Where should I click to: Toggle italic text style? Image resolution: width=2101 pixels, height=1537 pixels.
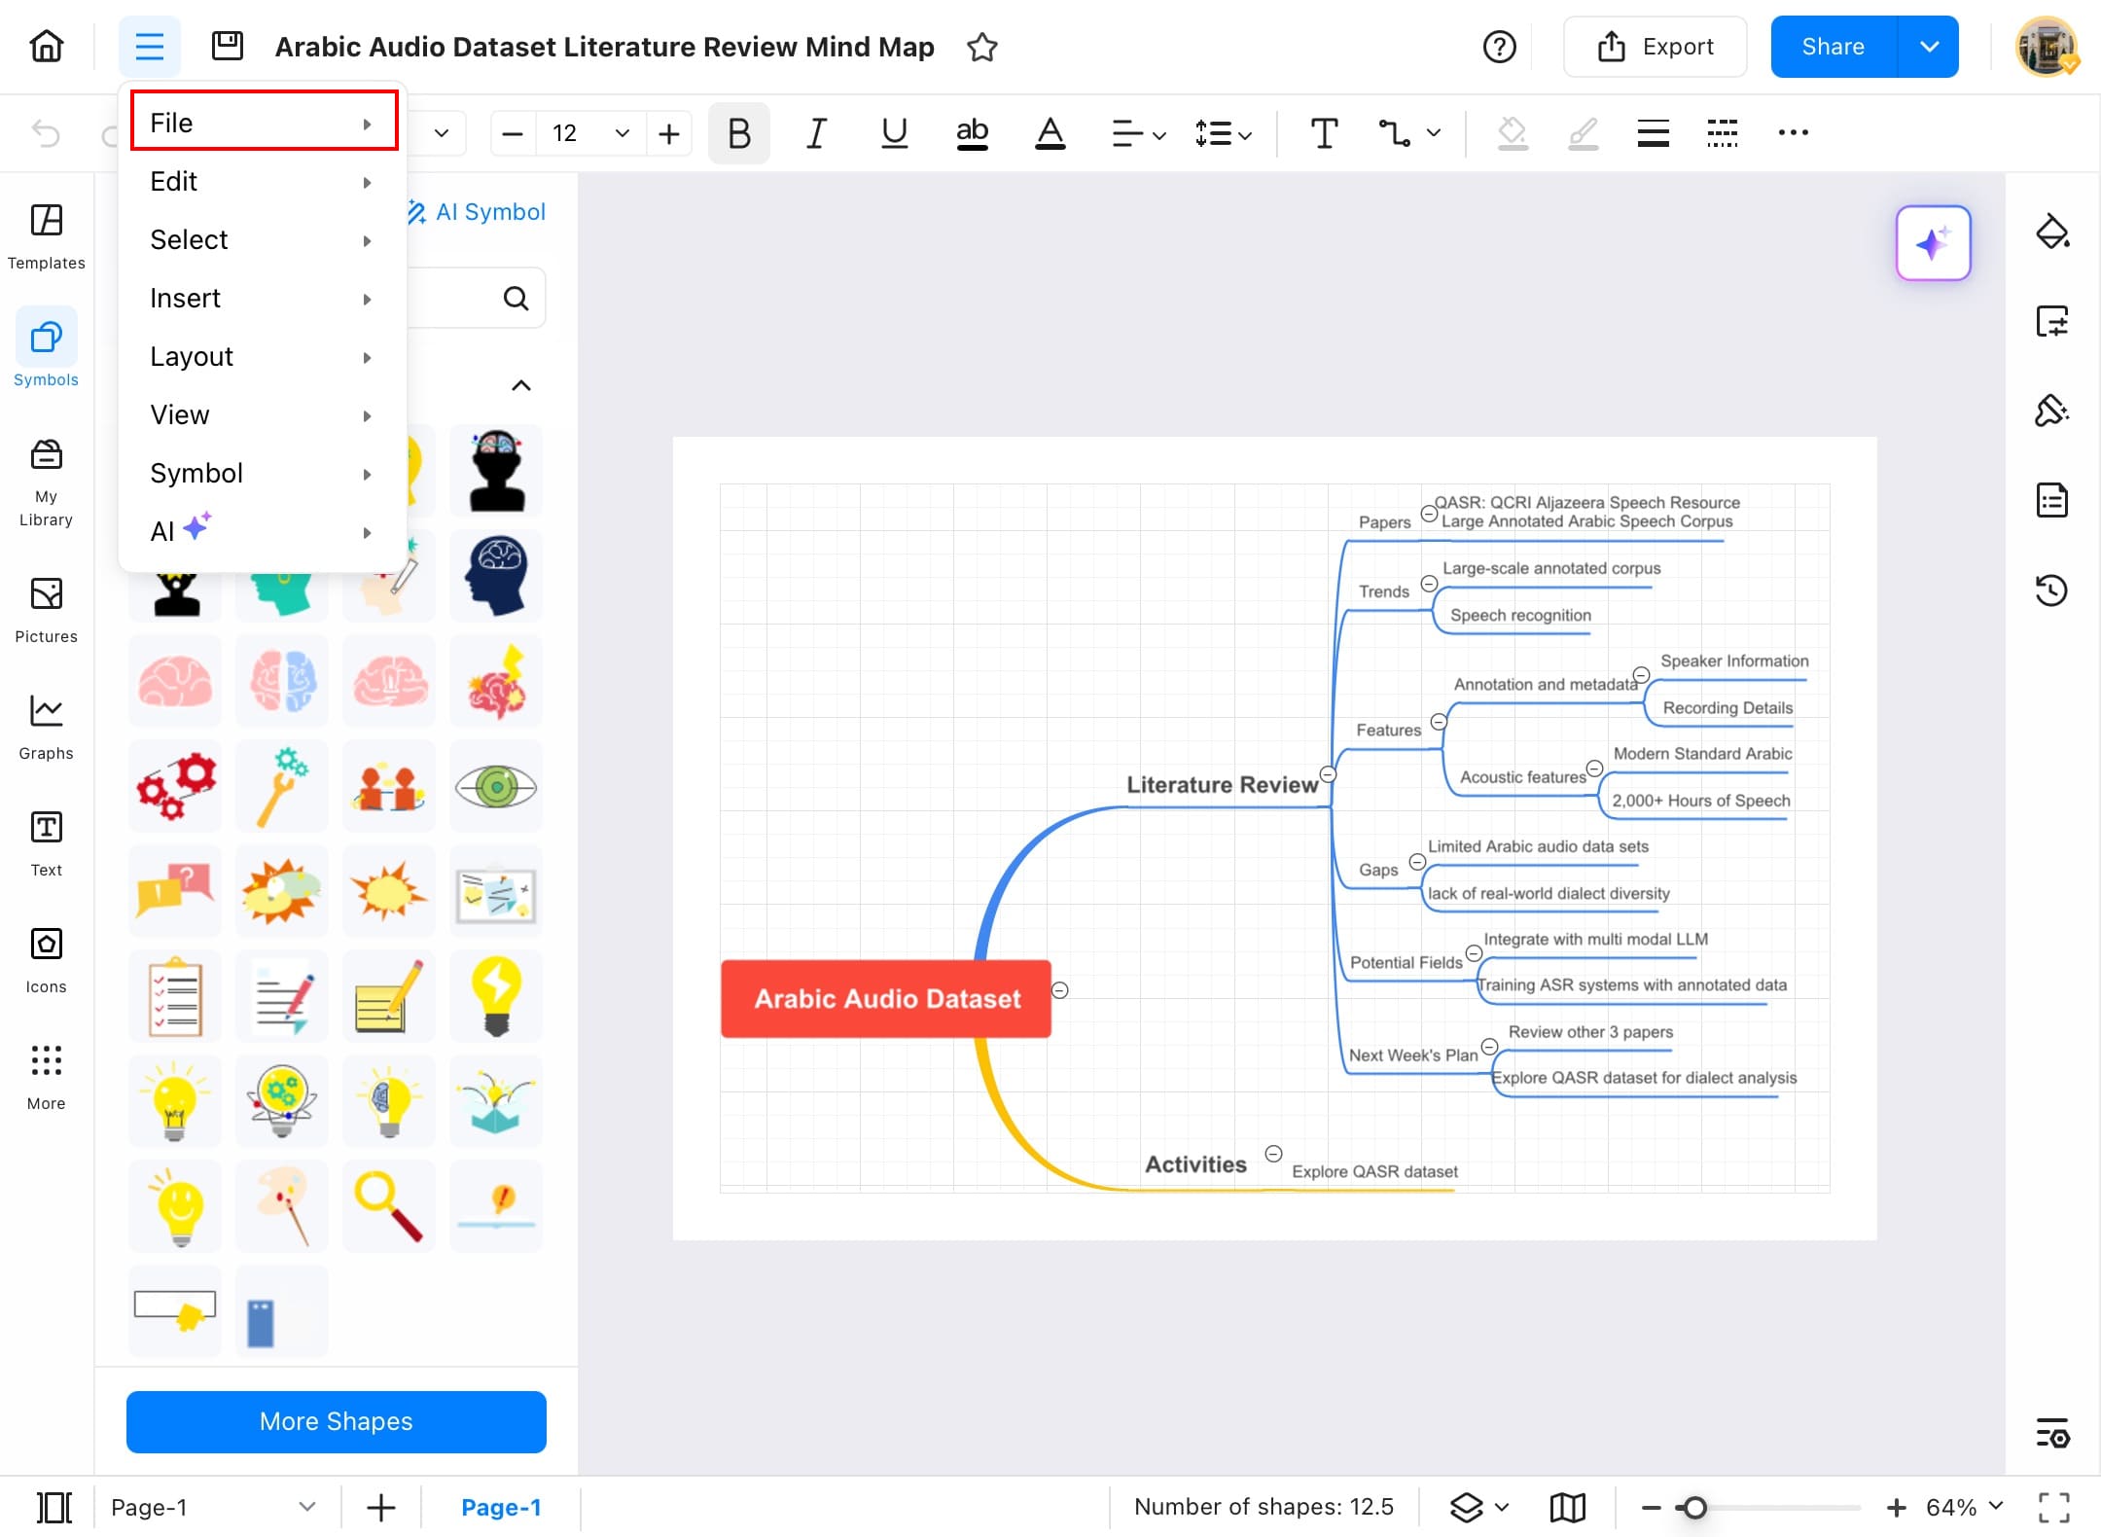[x=816, y=132]
